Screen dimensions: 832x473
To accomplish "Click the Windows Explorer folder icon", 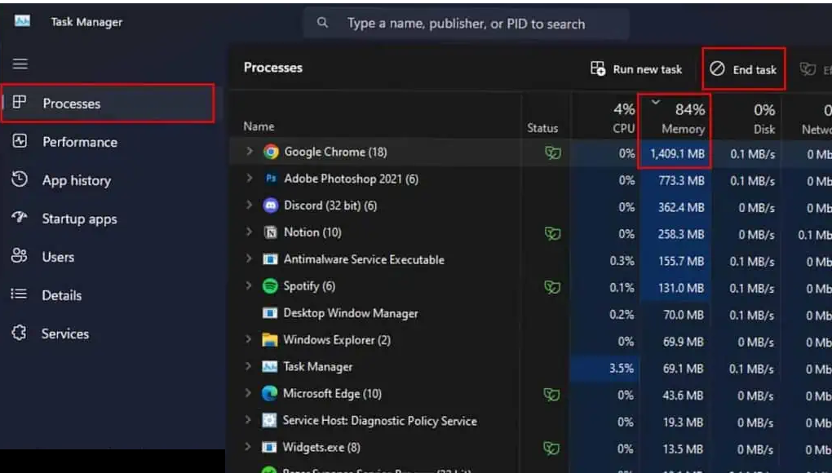I will pos(270,340).
